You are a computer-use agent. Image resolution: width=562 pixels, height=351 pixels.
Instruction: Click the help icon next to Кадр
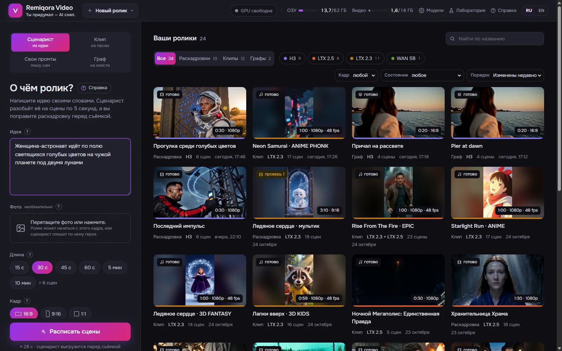pos(27,301)
